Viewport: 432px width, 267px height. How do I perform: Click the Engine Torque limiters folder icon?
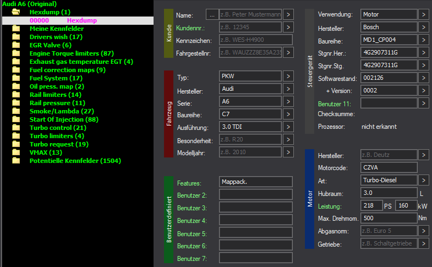tap(16, 53)
